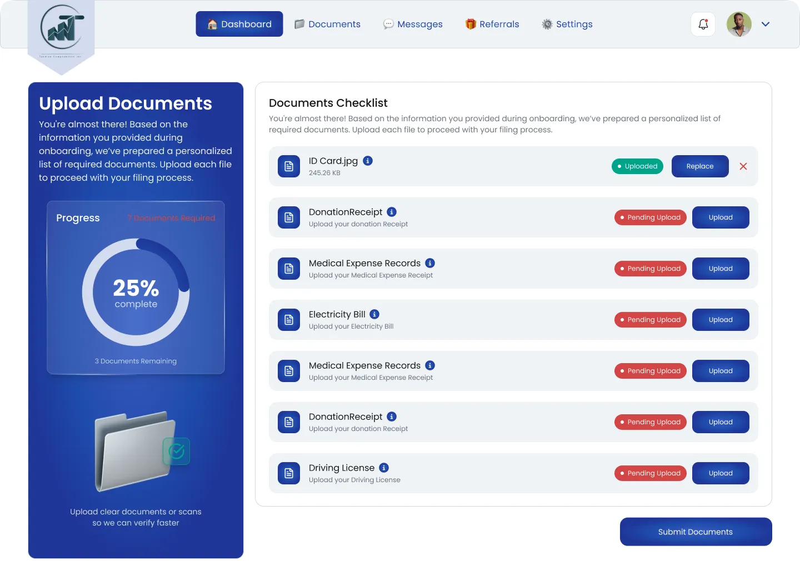Open the notification bell
800x570 pixels.
(x=703, y=24)
